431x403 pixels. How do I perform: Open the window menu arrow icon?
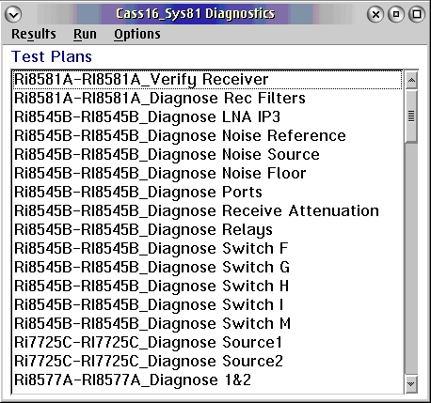pos(13,14)
